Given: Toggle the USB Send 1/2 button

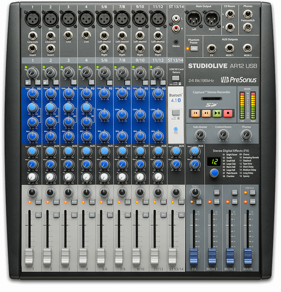Looking at the screenshot, I should tap(253, 192).
